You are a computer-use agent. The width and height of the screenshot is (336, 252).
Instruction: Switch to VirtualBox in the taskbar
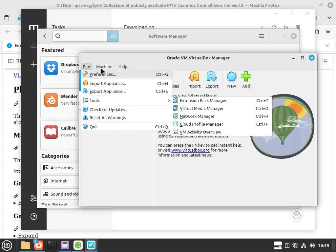click(91, 245)
